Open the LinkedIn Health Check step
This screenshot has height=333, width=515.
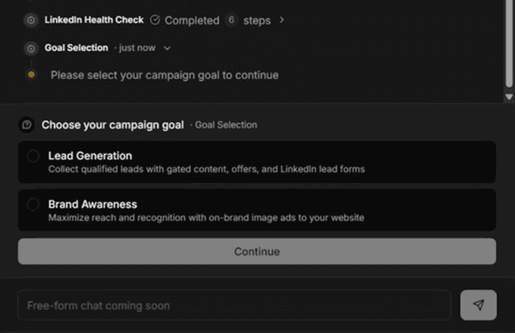click(x=94, y=20)
